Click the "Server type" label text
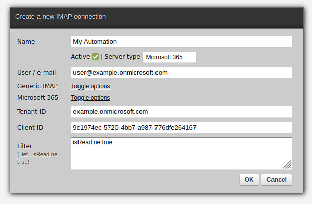 coord(122,57)
